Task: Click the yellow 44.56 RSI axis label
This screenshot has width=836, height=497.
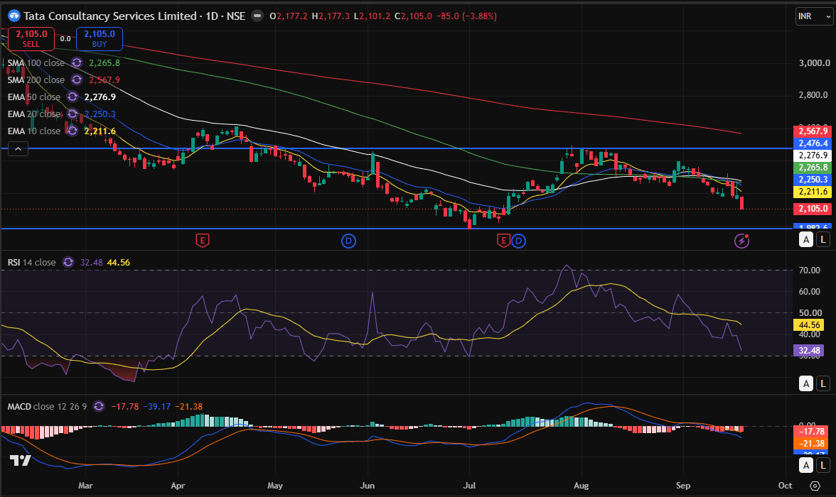Action: [809, 325]
